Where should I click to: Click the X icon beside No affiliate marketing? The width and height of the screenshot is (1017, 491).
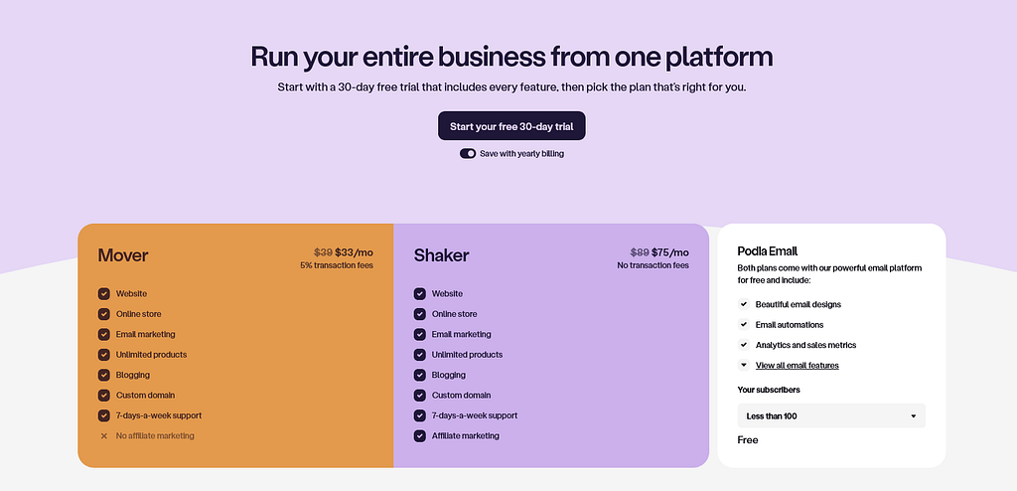coord(103,435)
